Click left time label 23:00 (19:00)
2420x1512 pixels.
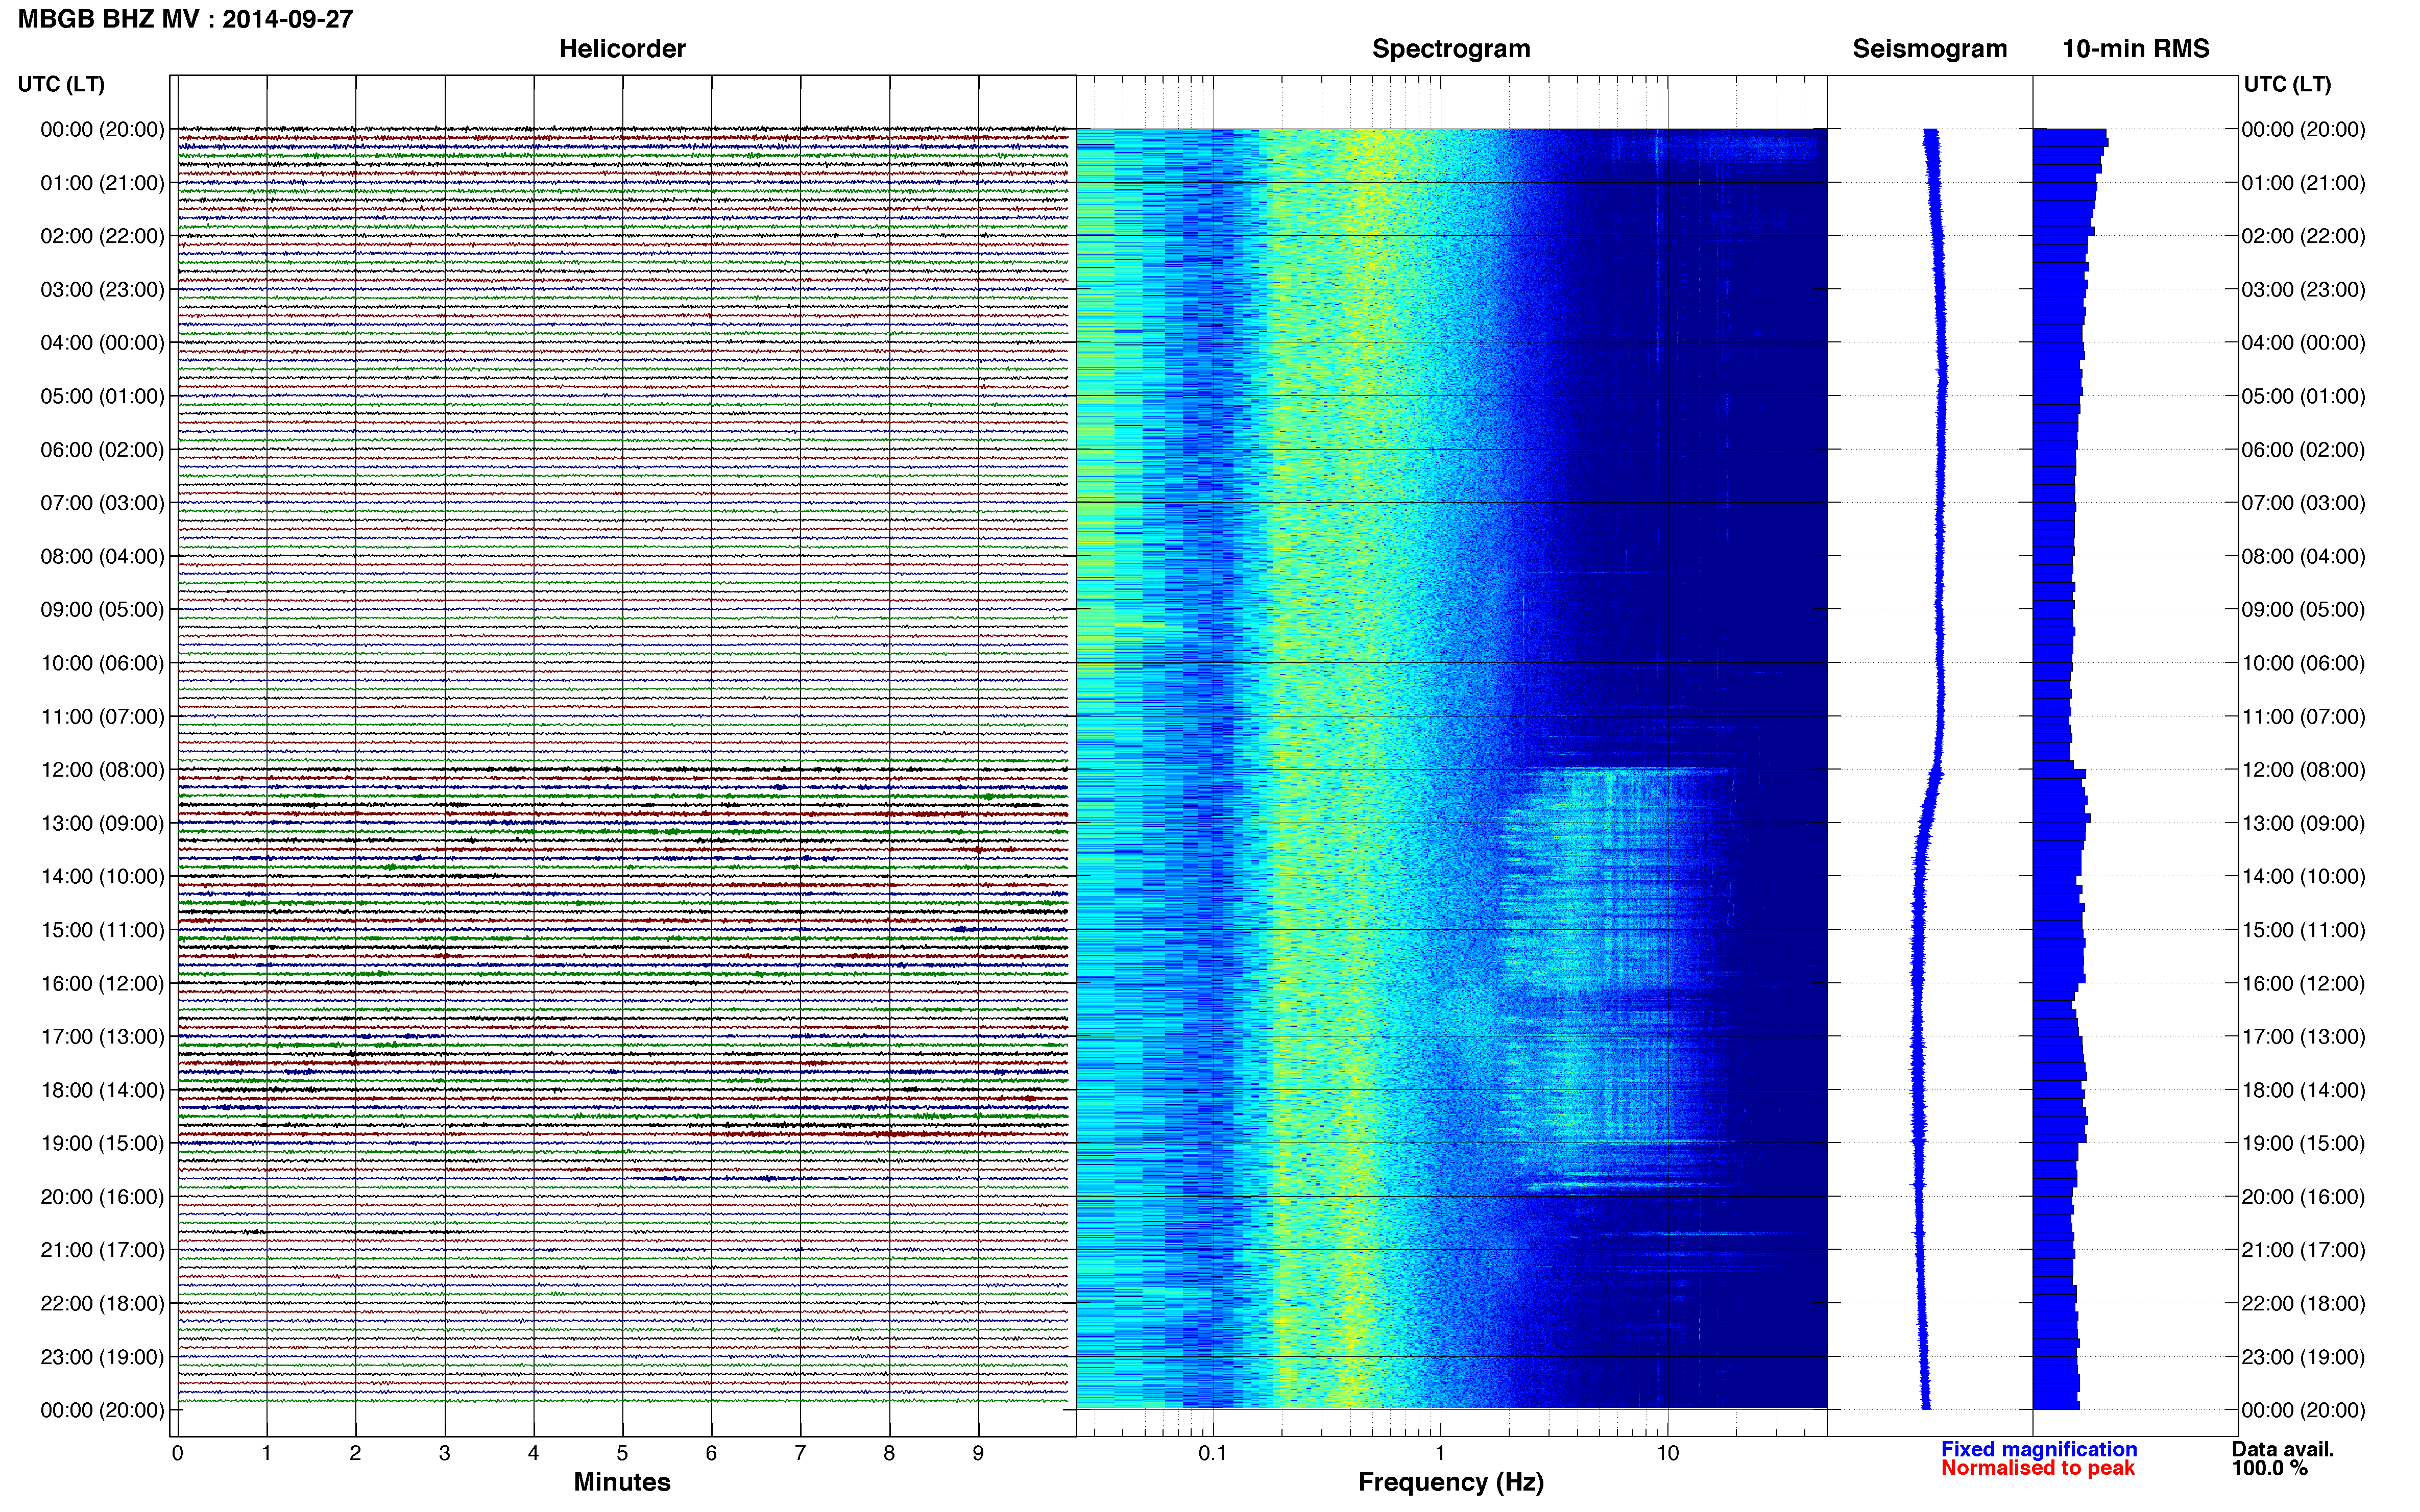click(102, 1357)
